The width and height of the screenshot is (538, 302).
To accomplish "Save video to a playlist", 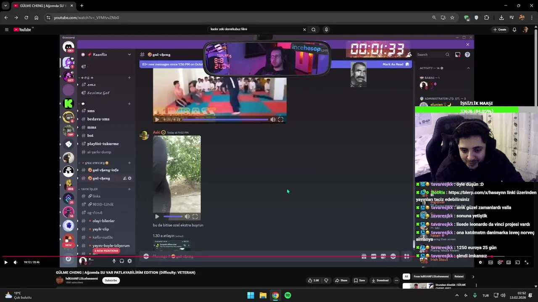I will [359, 280].
